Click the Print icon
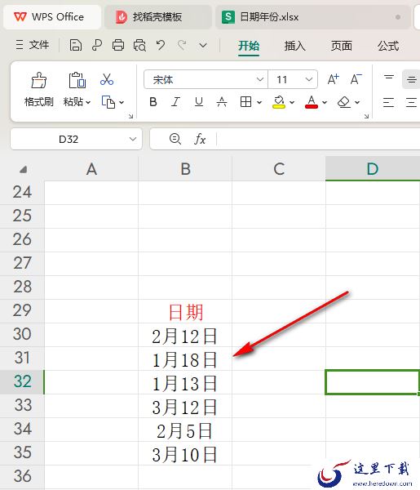This screenshot has width=420, height=490. [118, 45]
